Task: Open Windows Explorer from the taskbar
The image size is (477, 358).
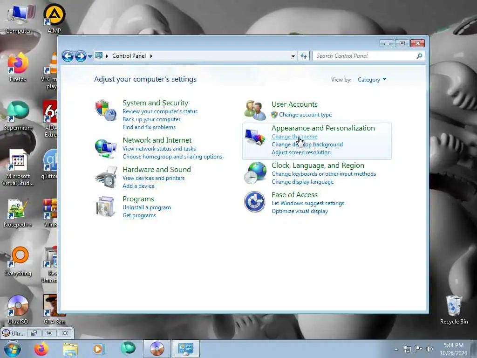Action: [x=70, y=349]
